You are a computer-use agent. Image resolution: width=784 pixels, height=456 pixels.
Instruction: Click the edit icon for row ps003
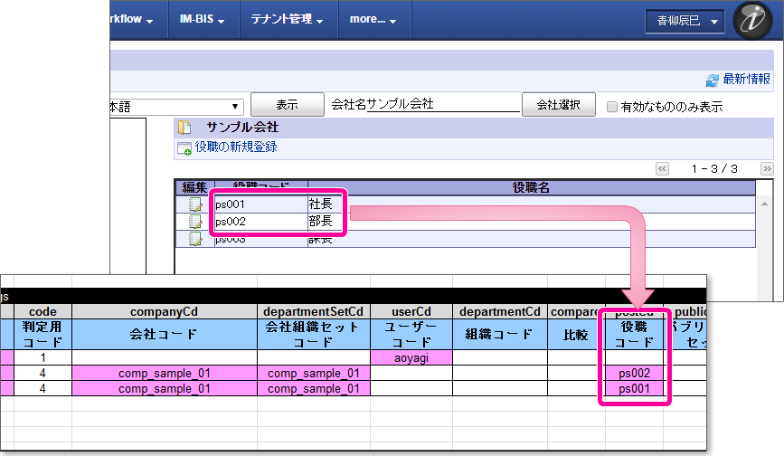point(194,239)
